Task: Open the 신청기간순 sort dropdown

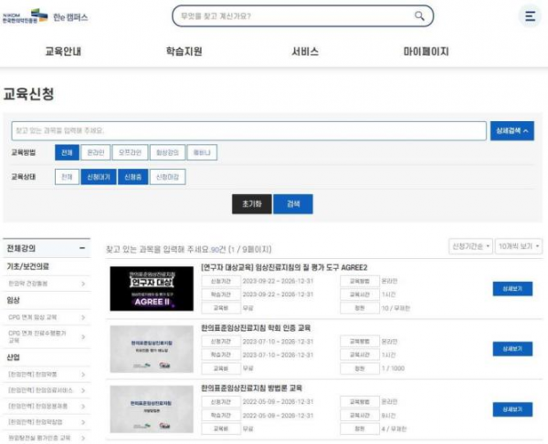Action: 470,246
